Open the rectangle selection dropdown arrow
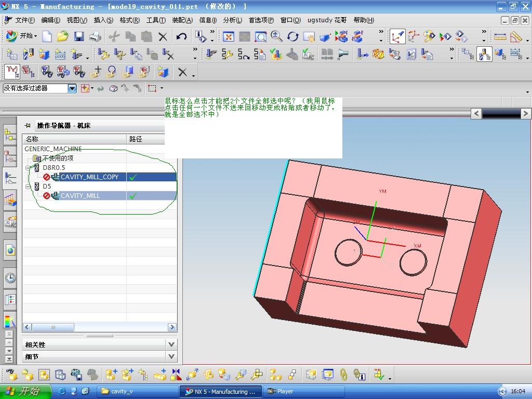Screen dimensions: 532x399 click(x=162, y=88)
